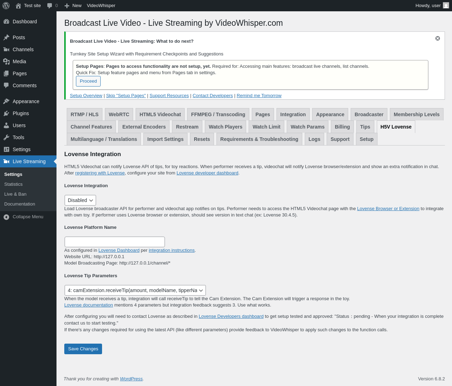Click the Tools wrench icon
Image resolution: width=452 pixels, height=386 pixels.
point(6,137)
